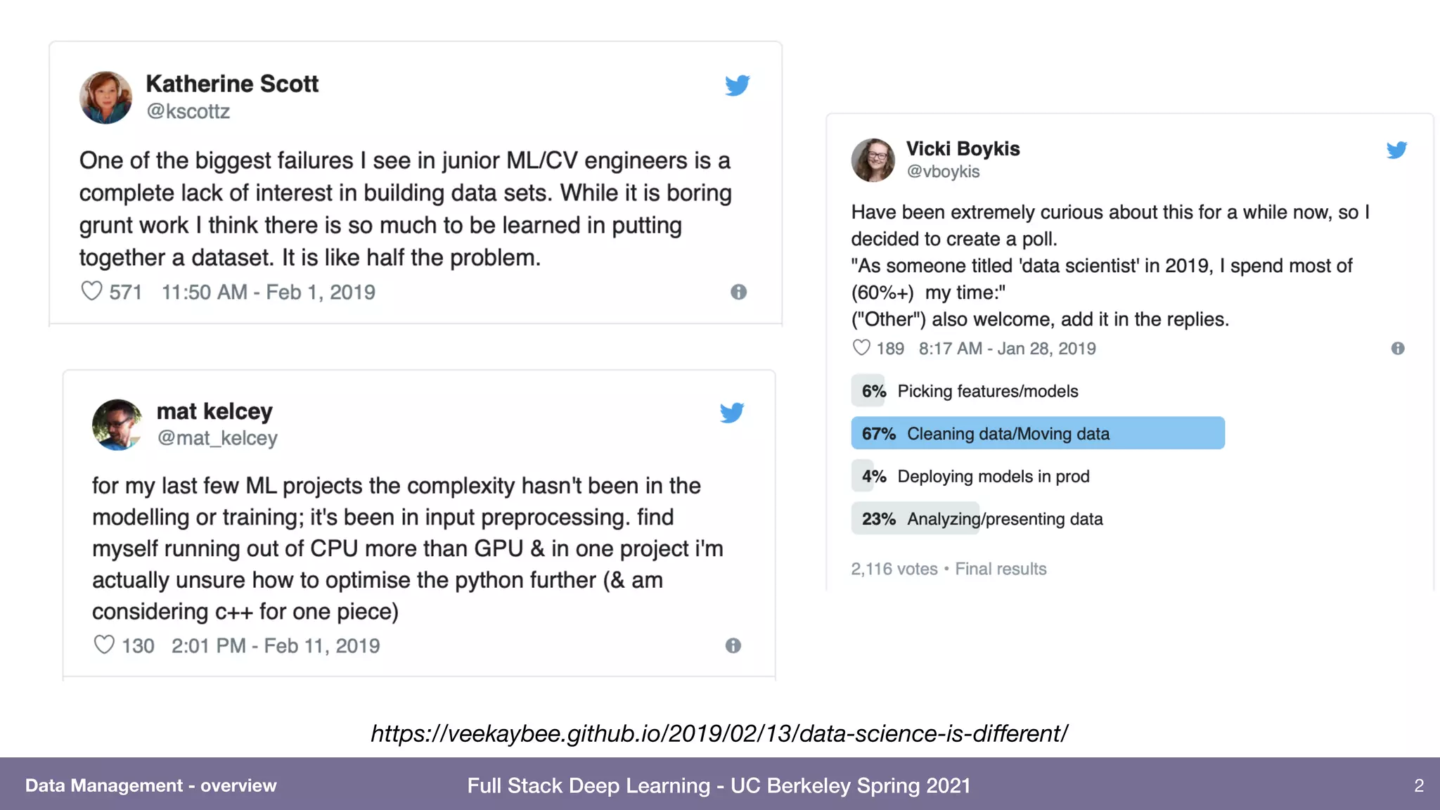Like mat kelcey's tweet with the heart icon
The image size is (1440, 810).
[104, 645]
